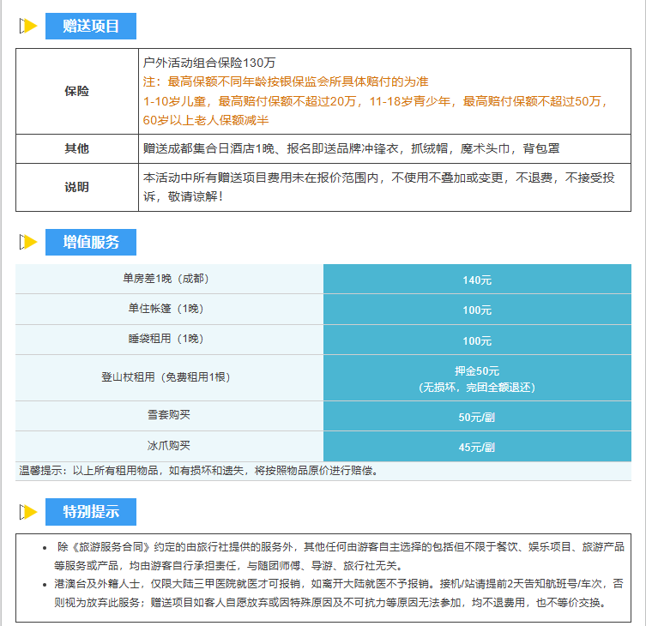Click the 睡袋租用（1晚） service row
Image resolution: width=646 pixels, height=626 pixels.
tap(169, 339)
